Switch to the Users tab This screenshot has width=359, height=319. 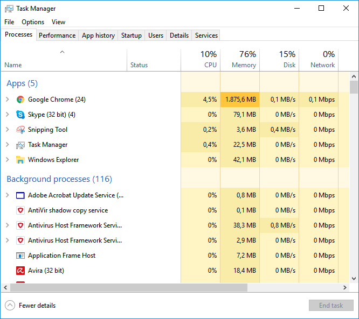(x=156, y=36)
